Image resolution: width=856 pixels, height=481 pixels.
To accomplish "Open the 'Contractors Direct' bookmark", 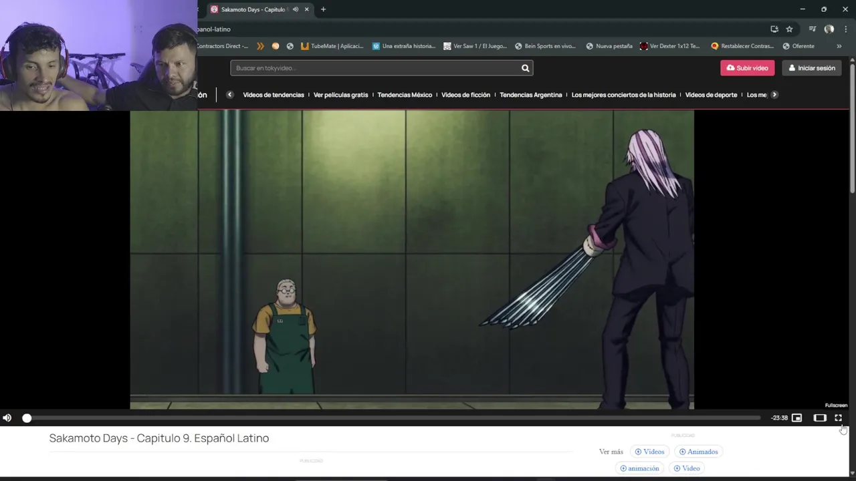I will [223, 46].
